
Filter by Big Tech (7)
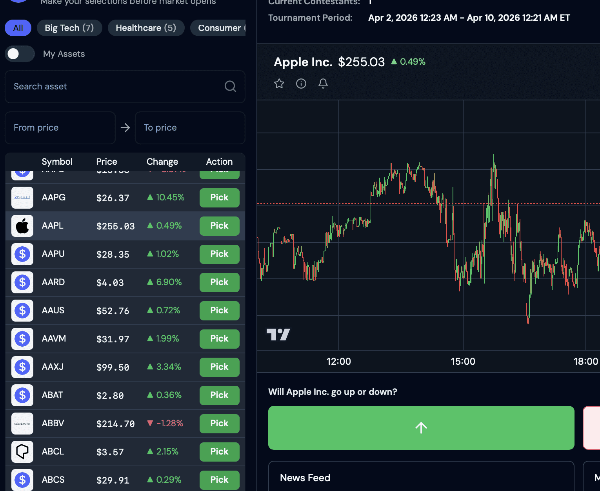pos(69,28)
